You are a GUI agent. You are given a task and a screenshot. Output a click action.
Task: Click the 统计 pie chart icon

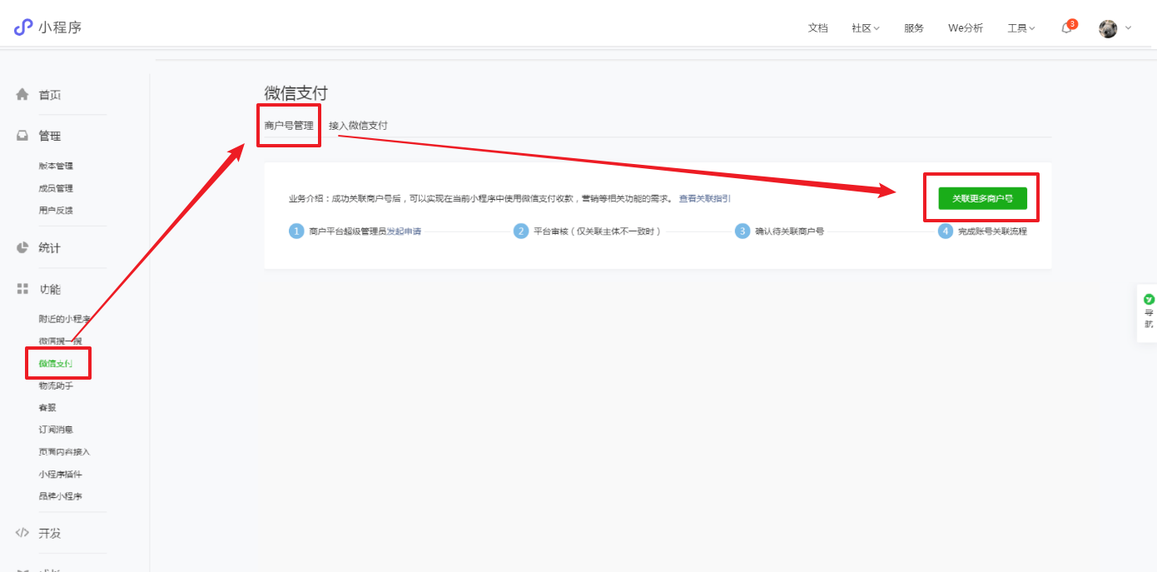[22, 247]
